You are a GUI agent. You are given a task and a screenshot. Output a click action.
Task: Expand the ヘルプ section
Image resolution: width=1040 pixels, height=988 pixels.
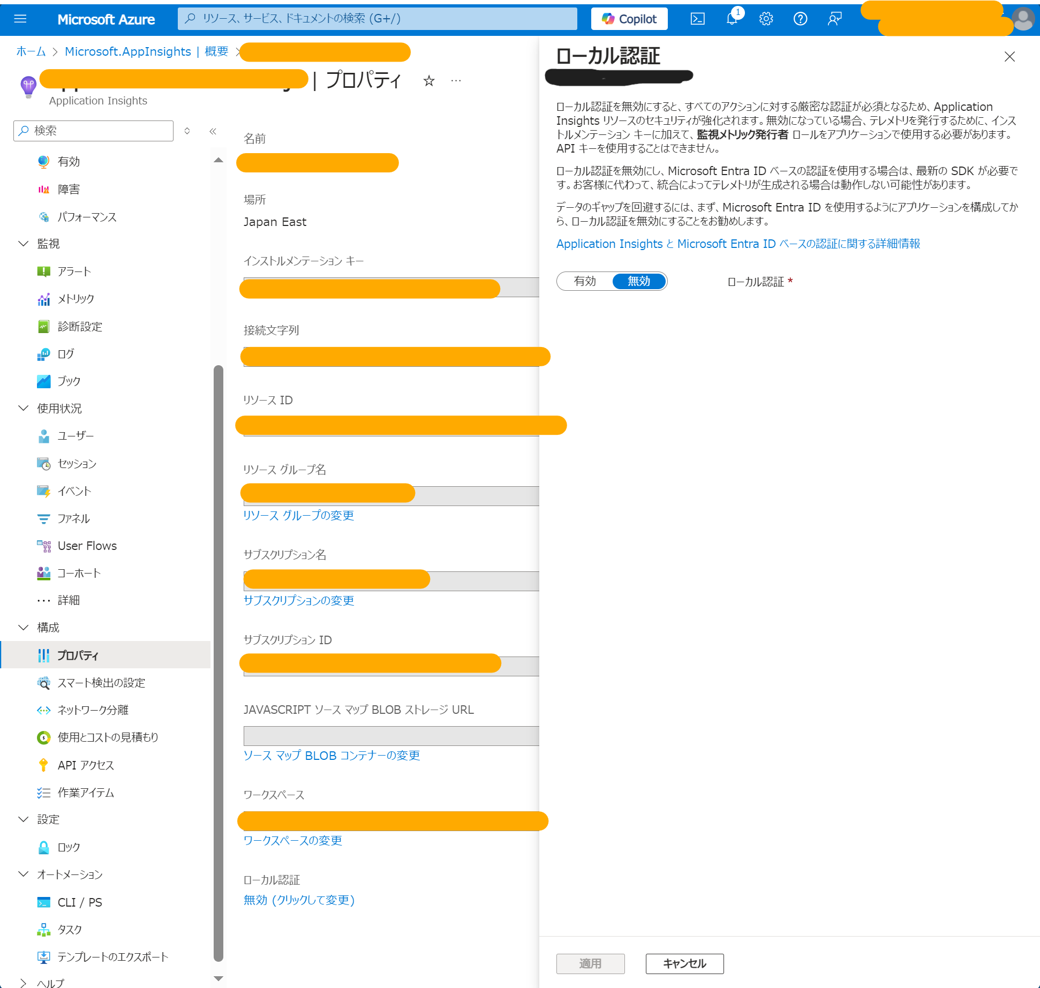(23, 983)
